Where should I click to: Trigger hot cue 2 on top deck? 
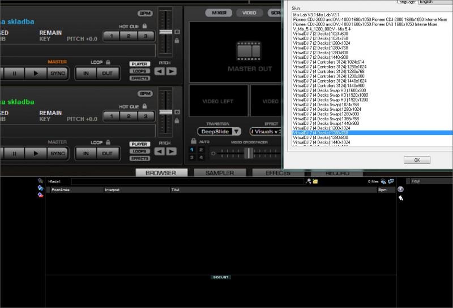129,36
